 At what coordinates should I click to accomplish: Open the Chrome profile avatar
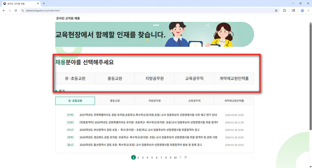click(302, 11)
